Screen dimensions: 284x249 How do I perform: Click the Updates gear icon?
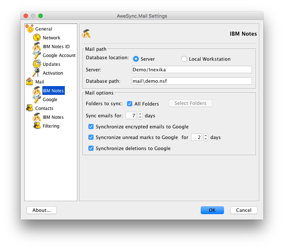pyautogui.click(x=37, y=64)
